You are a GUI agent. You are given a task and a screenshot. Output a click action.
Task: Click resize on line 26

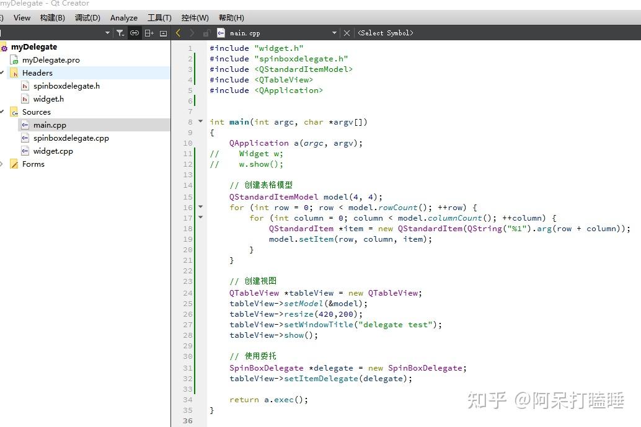[x=299, y=314]
